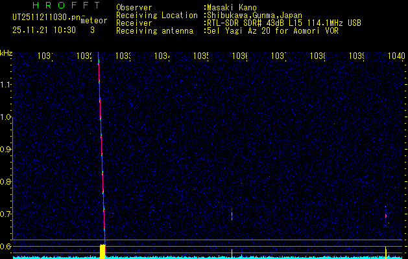Click the 0.7 kHz frequency tick label
408x259 pixels.
click(x=6, y=214)
